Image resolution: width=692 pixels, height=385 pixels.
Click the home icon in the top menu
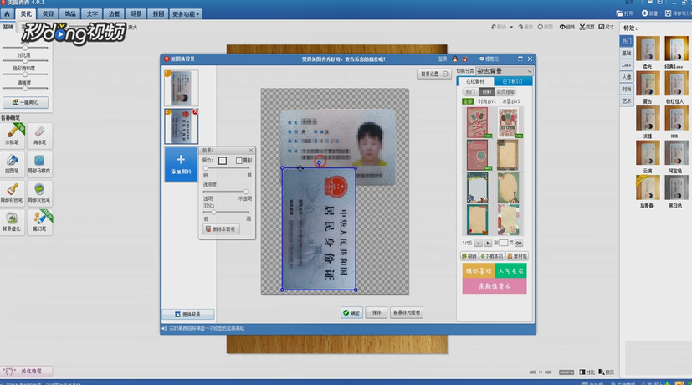(x=7, y=13)
